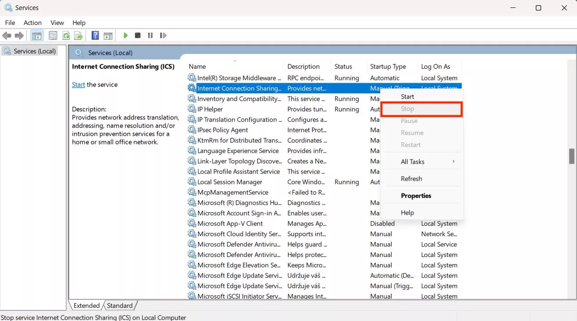This screenshot has width=577, height=321.
Task: Select the IP Helper service row
Action: click(210, 109)
